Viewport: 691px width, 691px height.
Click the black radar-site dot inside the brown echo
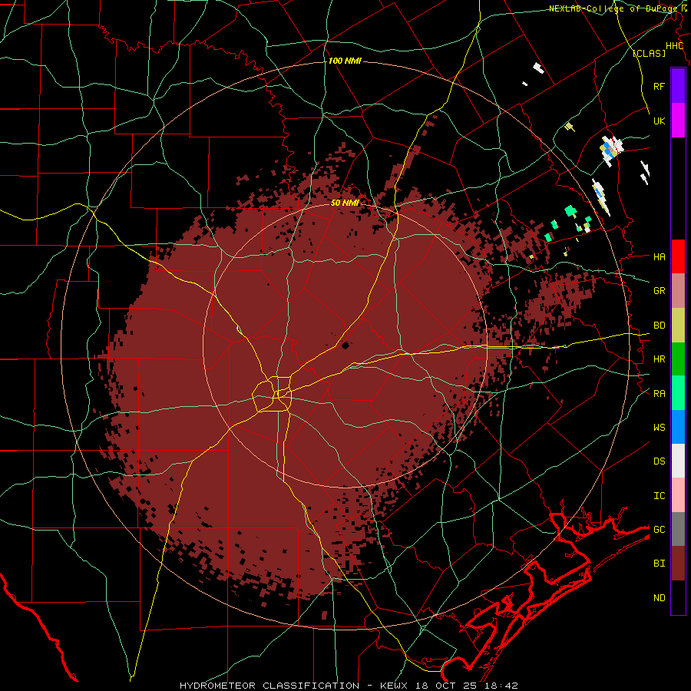click(345, 345)
